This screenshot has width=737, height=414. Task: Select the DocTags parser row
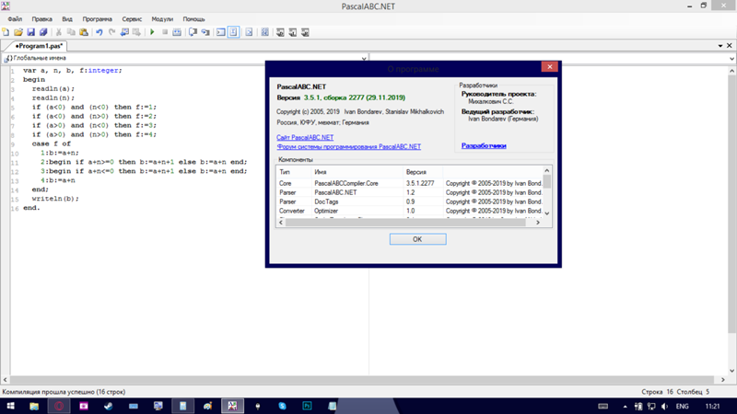click(409, 201)
